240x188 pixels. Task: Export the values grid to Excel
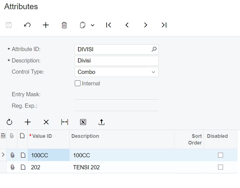point(83,122)
